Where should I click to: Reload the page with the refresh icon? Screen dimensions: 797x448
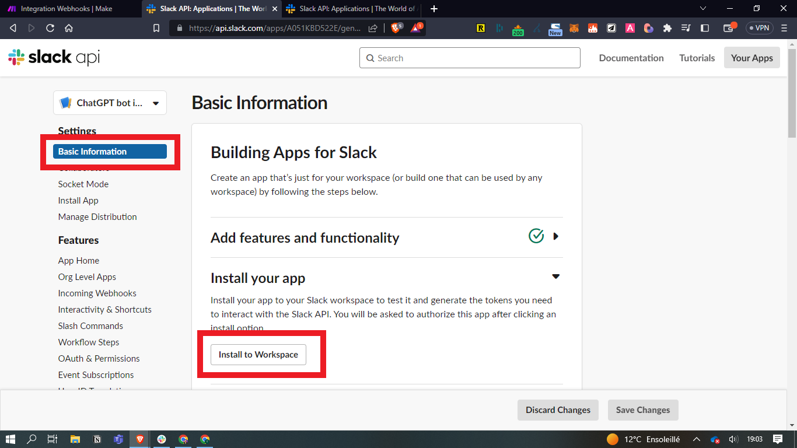[50, 28]
